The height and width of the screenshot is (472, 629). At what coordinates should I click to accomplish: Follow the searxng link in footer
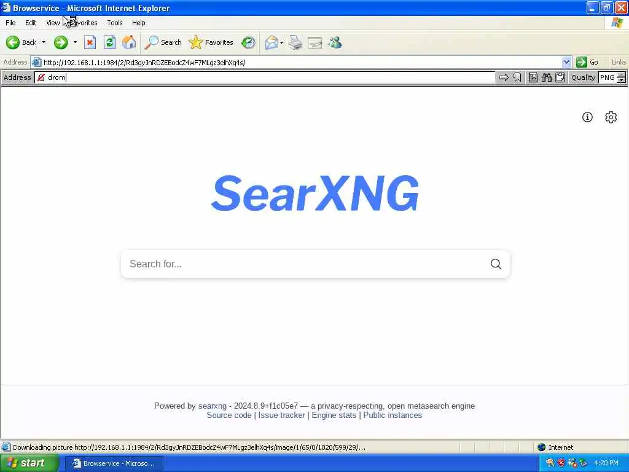(x=212, y=406)
